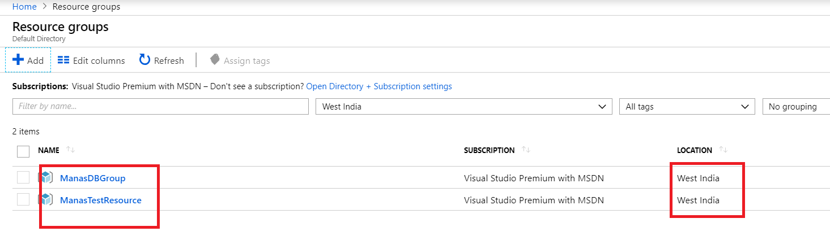Check the ManasDBGroup row checkbox
The image size is (830, 240).
tap(23, 178)
